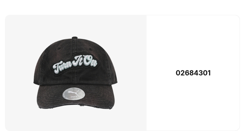This screenshot has width=245, height=131.
Task: Click the top button of the cap
Action: (75, 37)
